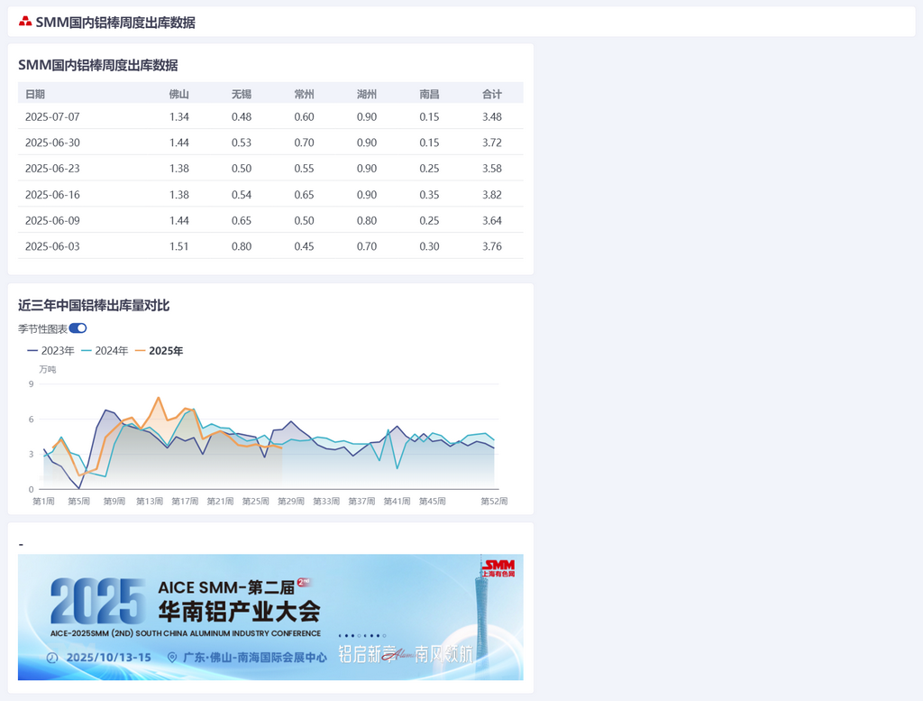Viewport: 923px width, 701px height.
Task: Click the 佛山 column header
Action: click(179, 94)
